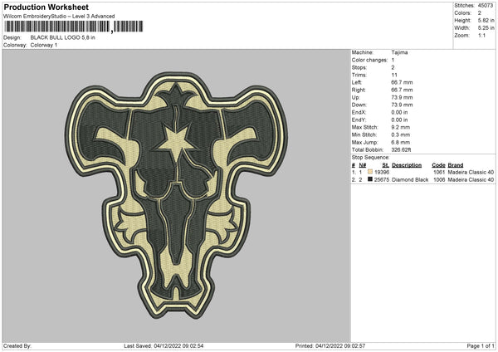Click stitch count "19396" in stop 1
Viewport: 498px width, 352px height.
382,172
